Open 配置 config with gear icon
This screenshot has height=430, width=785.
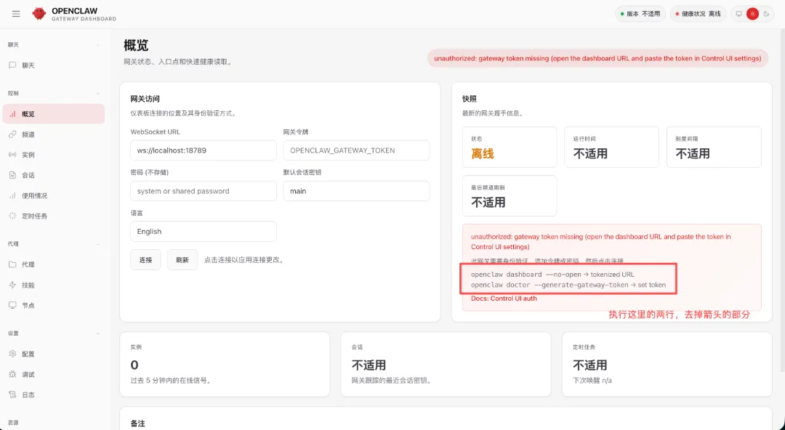[x=54, y=354]
